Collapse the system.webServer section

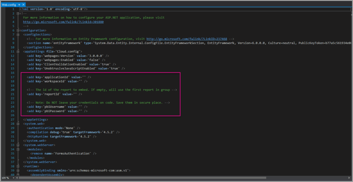click(18, 145)
